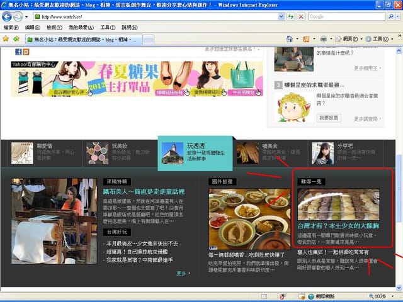Open the 工具 (Tools) command bar dropdown
Image resolution: width=403 pixels, height=302 pixels.
[x=378, y=39]
